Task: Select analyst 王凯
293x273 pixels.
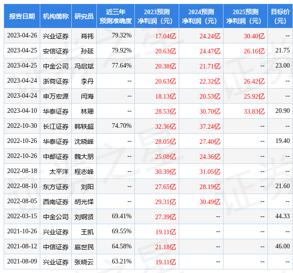Action: coord(87,232)
